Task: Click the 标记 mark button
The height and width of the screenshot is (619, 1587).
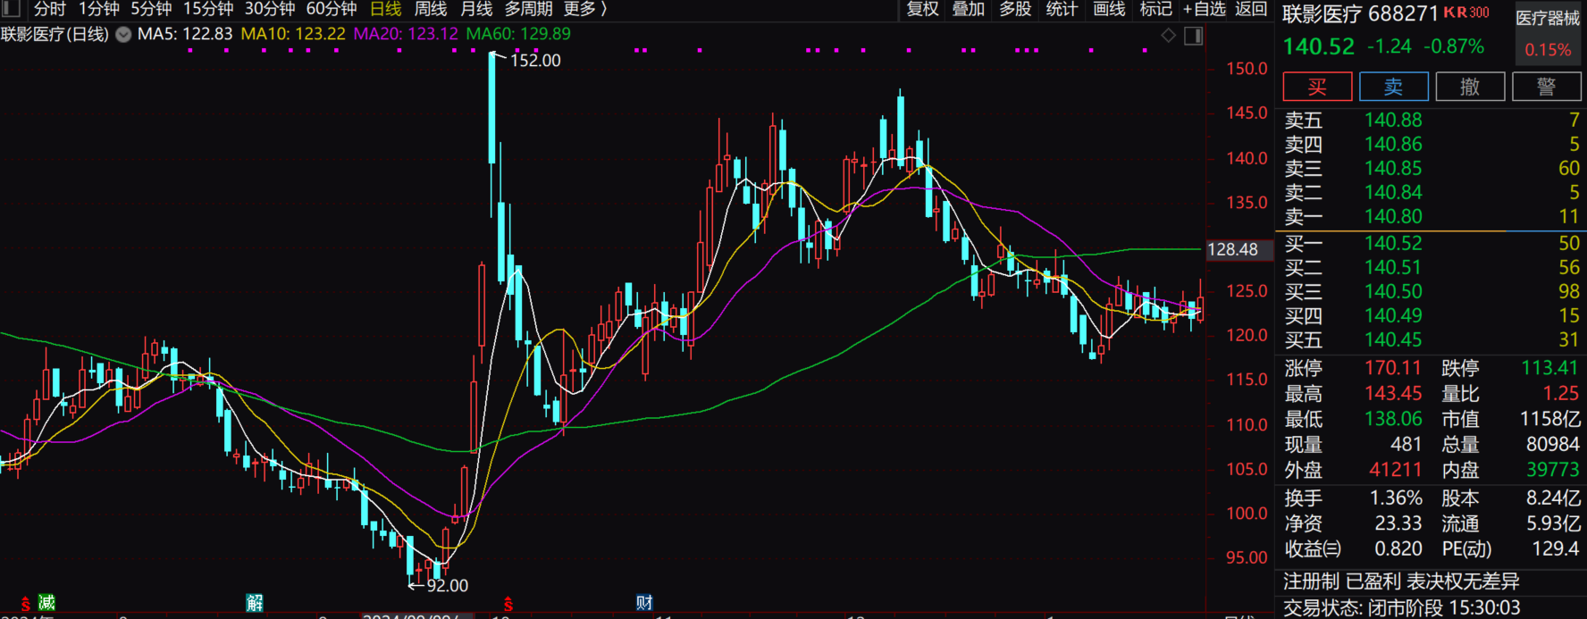Action: [x=1155, y=9]
